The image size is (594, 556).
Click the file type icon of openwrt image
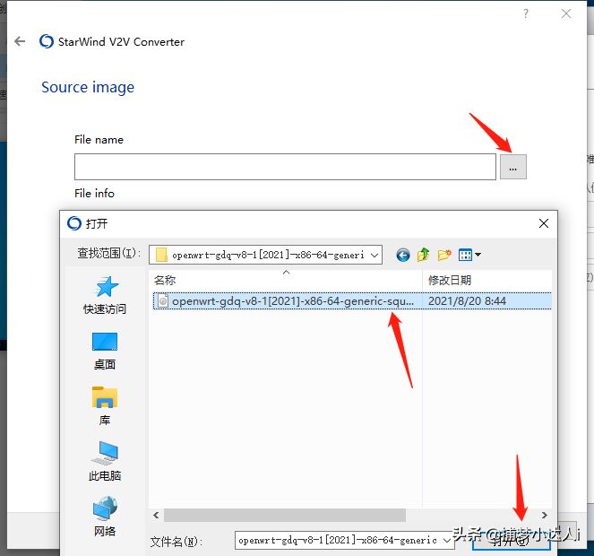(x=162, y=301)
